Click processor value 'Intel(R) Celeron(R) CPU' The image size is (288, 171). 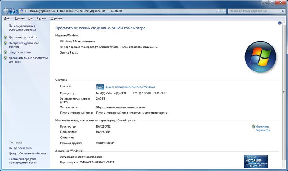(x=111, y=93)
